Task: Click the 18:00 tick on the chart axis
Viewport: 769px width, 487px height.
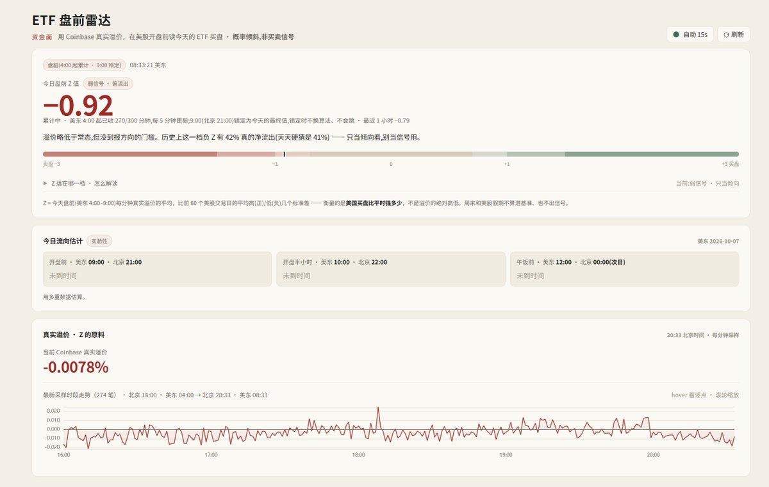Action: pos(358,455)
